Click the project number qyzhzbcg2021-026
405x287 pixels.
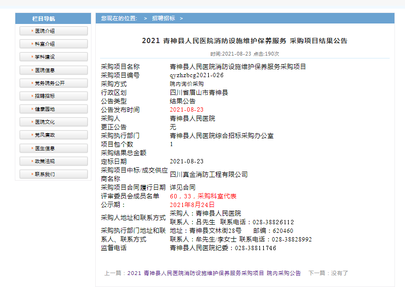pos(196,75)
